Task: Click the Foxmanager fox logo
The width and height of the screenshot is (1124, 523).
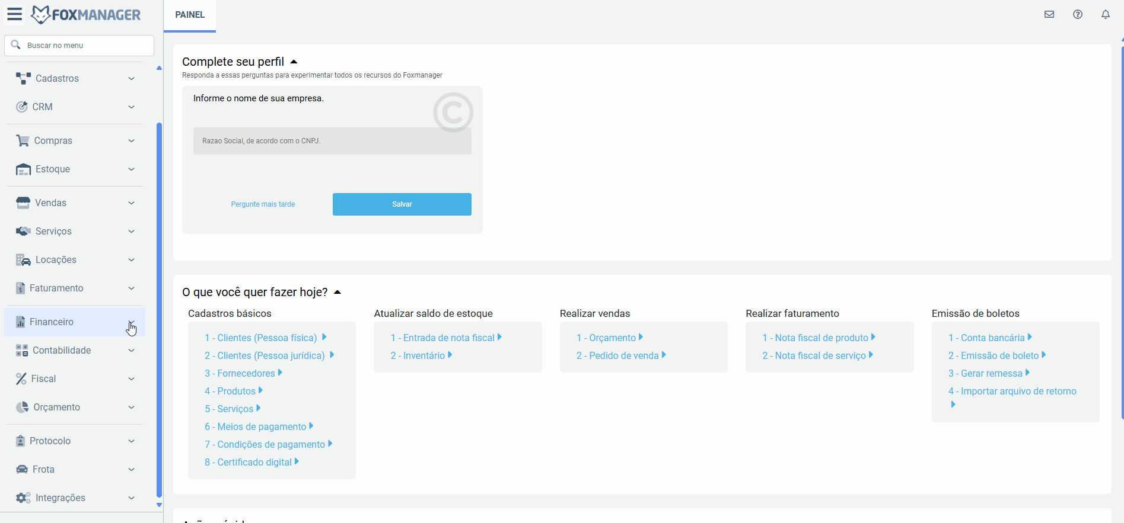Action: pyautogui.click(x=40, y=14)
